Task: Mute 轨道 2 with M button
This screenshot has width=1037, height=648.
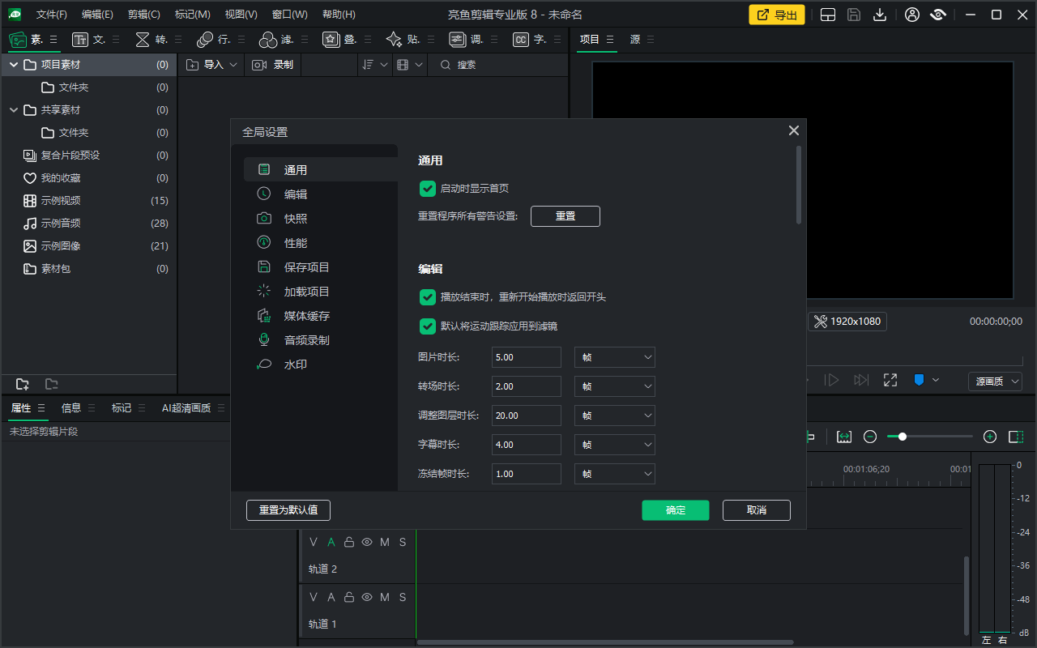Action: point(385,542)
